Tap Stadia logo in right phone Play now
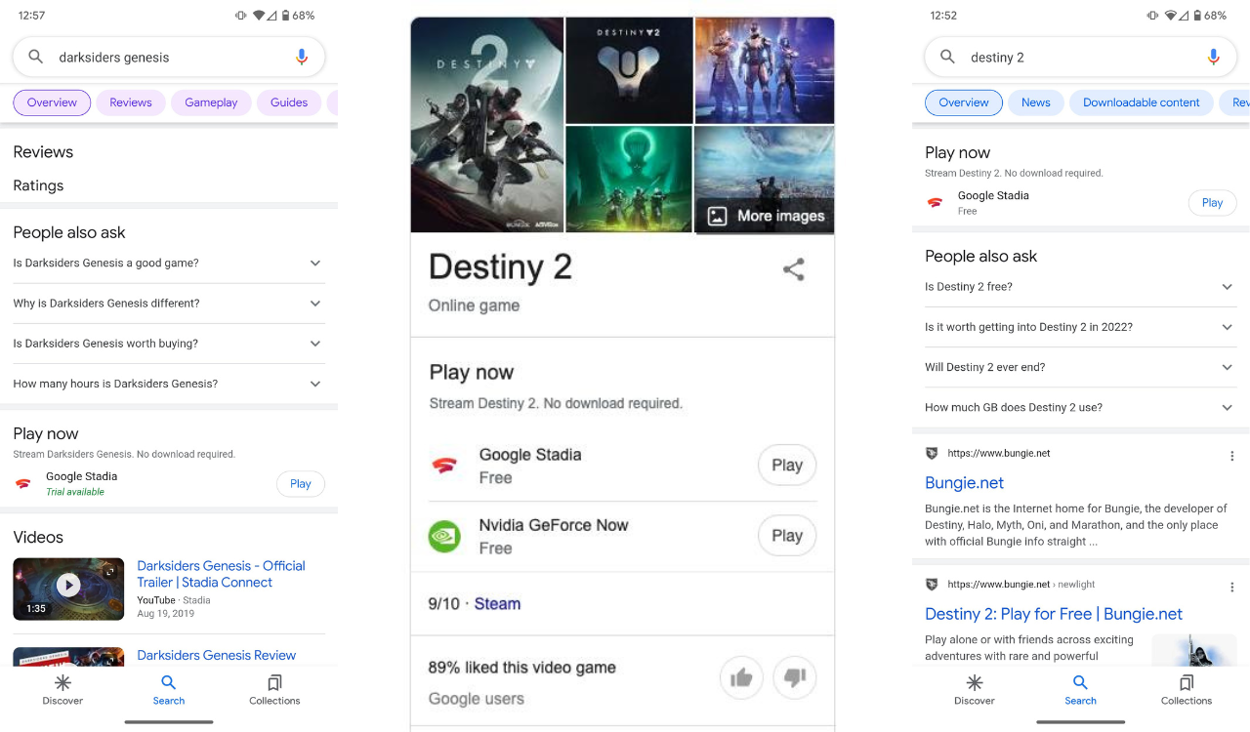Screen dimensions: 1250x732 (936, 203)
